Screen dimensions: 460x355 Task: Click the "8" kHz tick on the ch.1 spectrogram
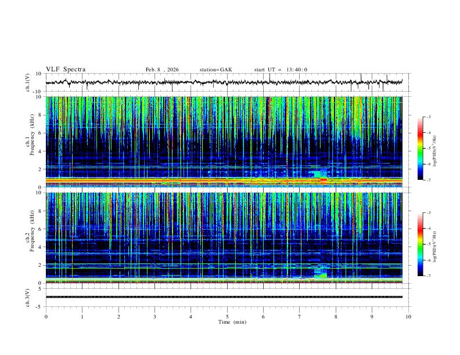click(x=41, y=115)
